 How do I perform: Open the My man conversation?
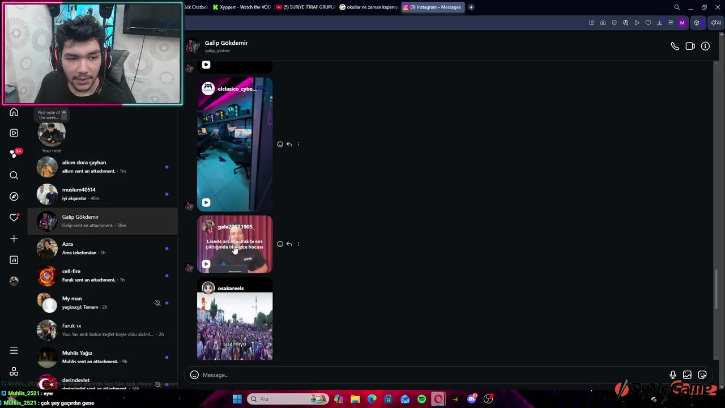(103, 303)
